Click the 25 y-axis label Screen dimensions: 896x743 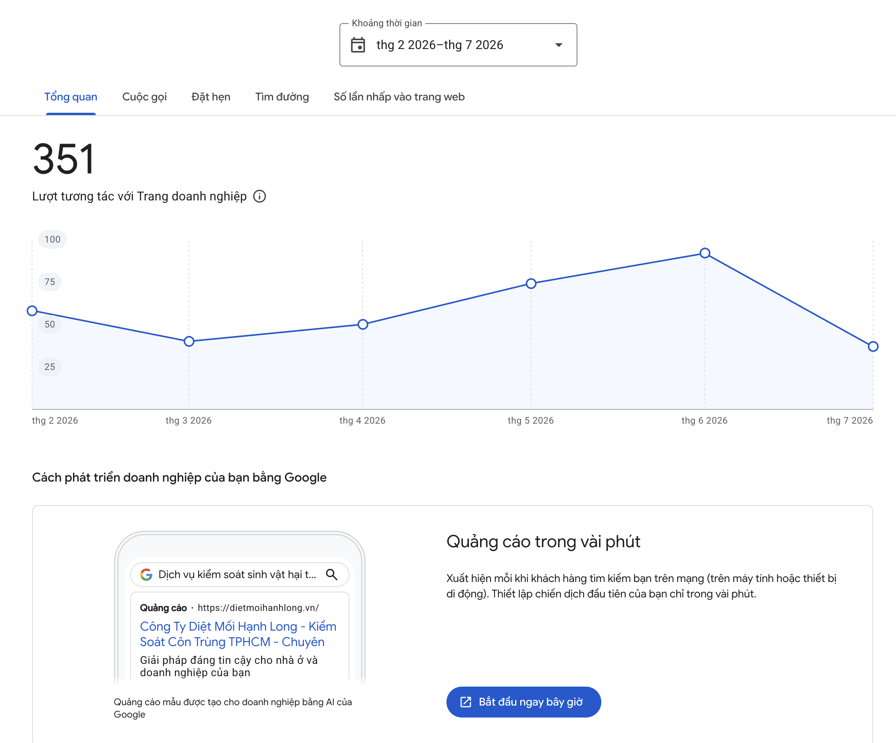point(50,367)
